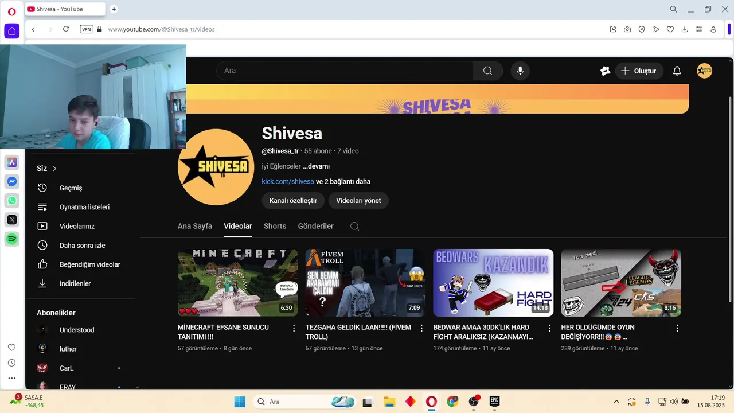Open a new tab with plus button
This screenshot has width=734, height=413.
tap(114, 9)
